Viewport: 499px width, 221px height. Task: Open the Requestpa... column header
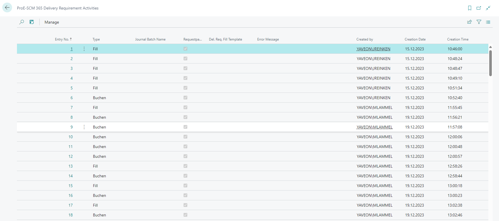tap(192, 39)
